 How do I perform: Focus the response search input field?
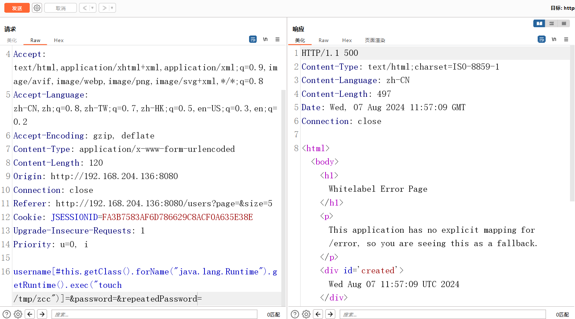pos(443,314)
